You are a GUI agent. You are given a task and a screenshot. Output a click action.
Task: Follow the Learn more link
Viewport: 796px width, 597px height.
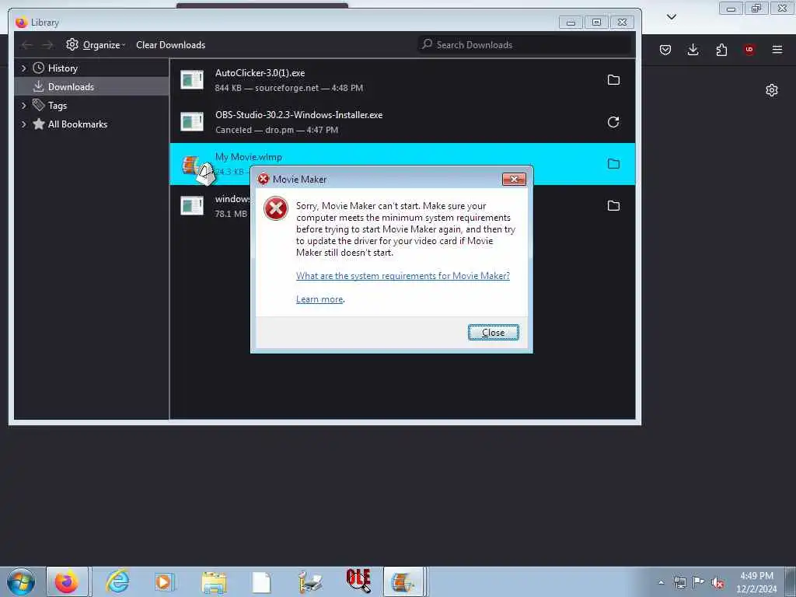(x=319, y=299)
